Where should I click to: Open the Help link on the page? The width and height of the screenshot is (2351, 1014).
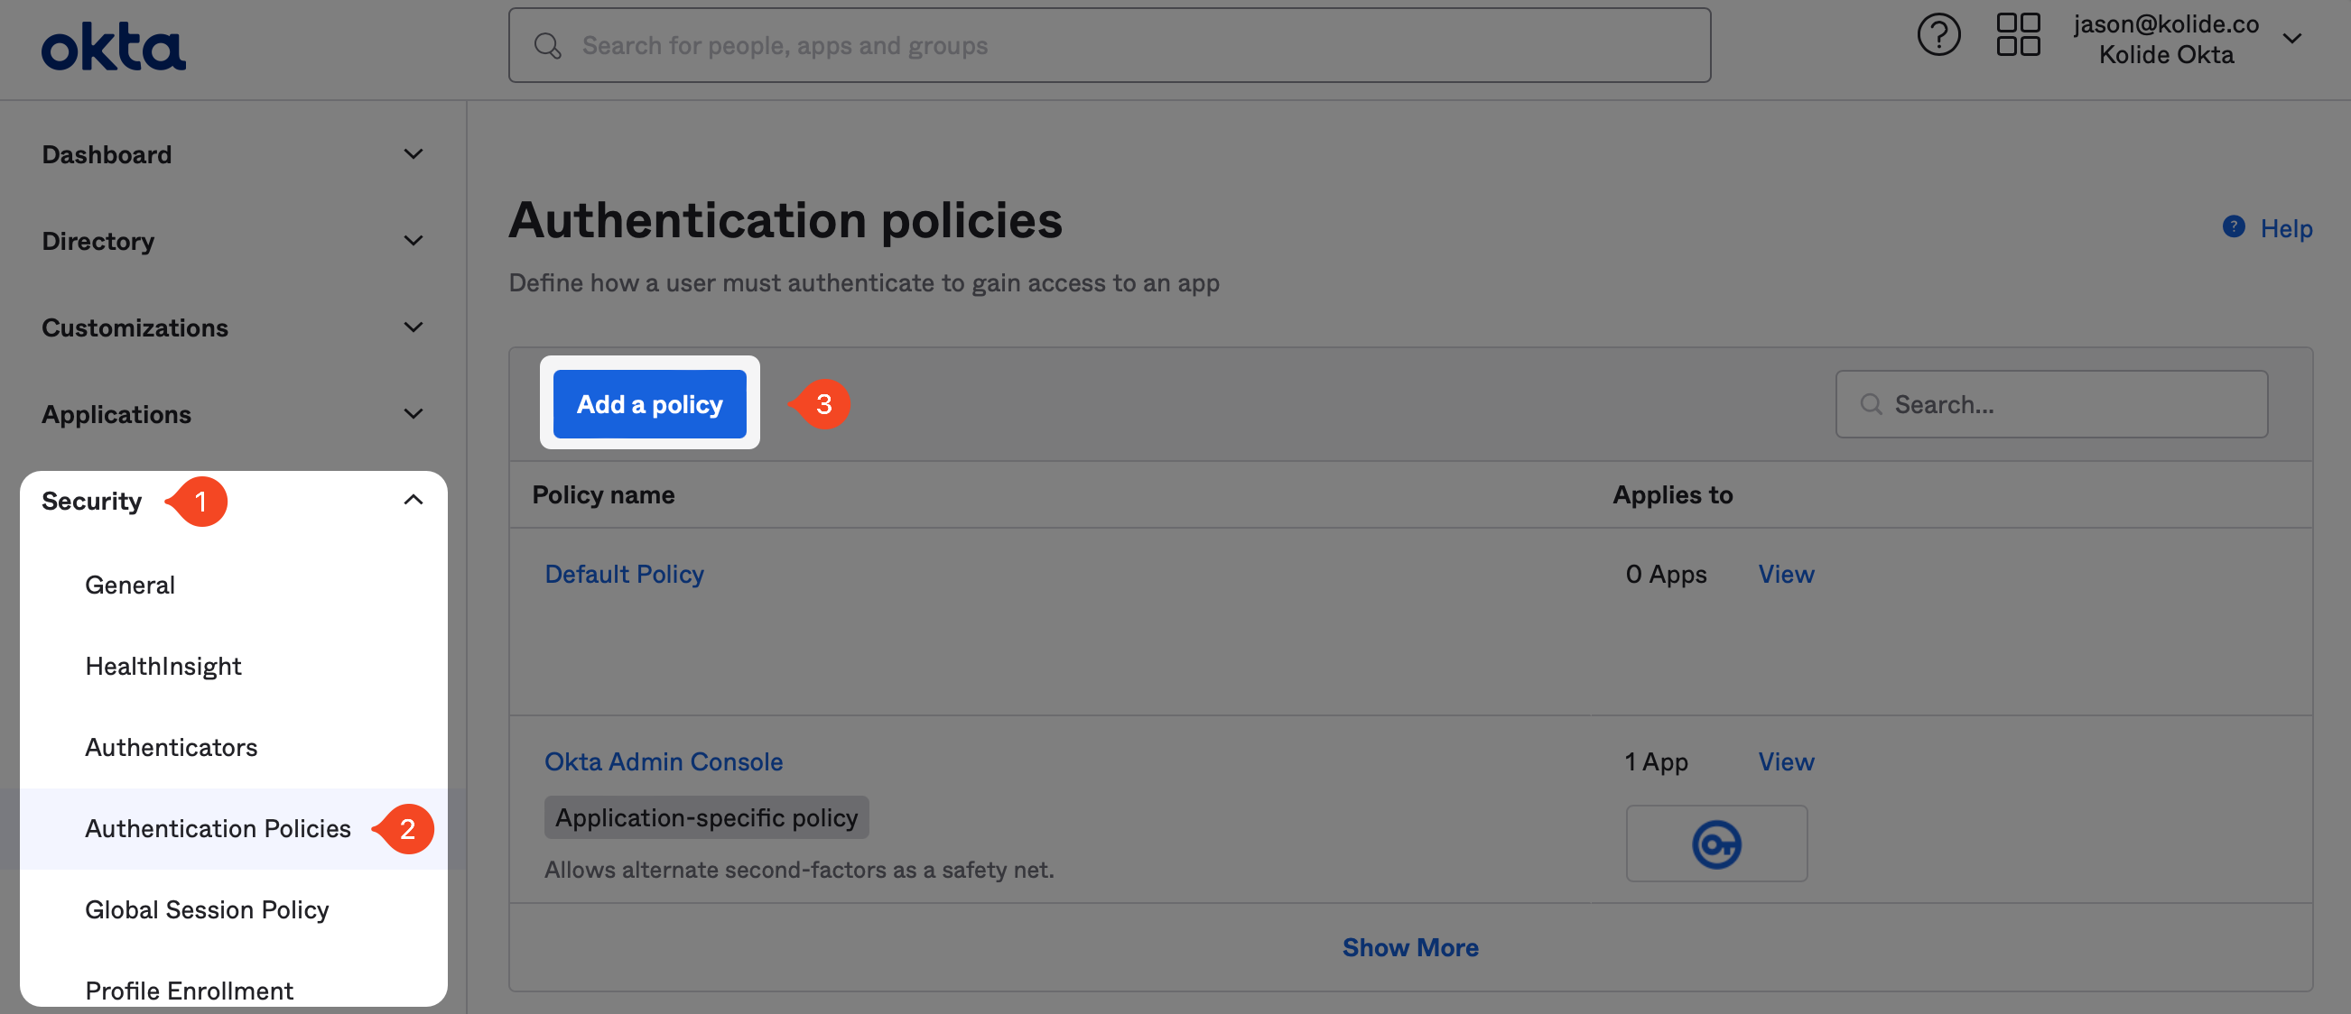pyautogui.click(x=2285, y=228)
